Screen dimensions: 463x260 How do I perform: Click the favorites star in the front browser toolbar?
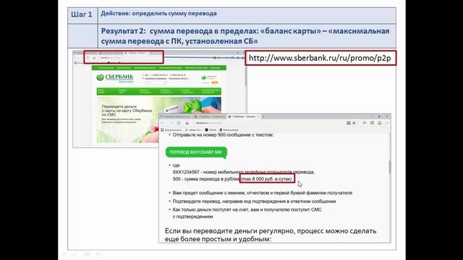[354, 123]
